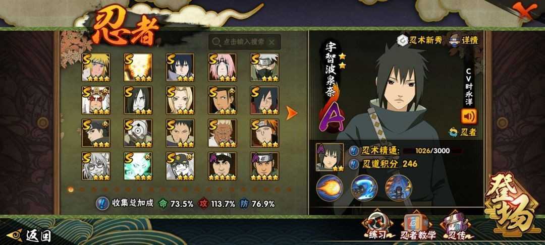545x245 pixels.
Task: Clear the search field with X
Action: tap(272, 42)
